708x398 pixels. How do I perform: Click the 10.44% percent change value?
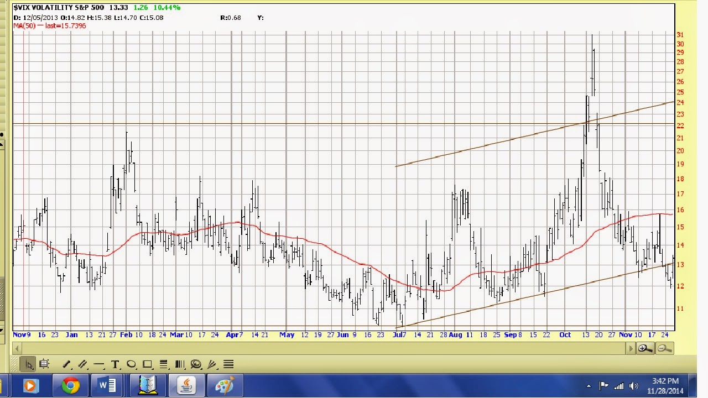click(x=167, y=8)
